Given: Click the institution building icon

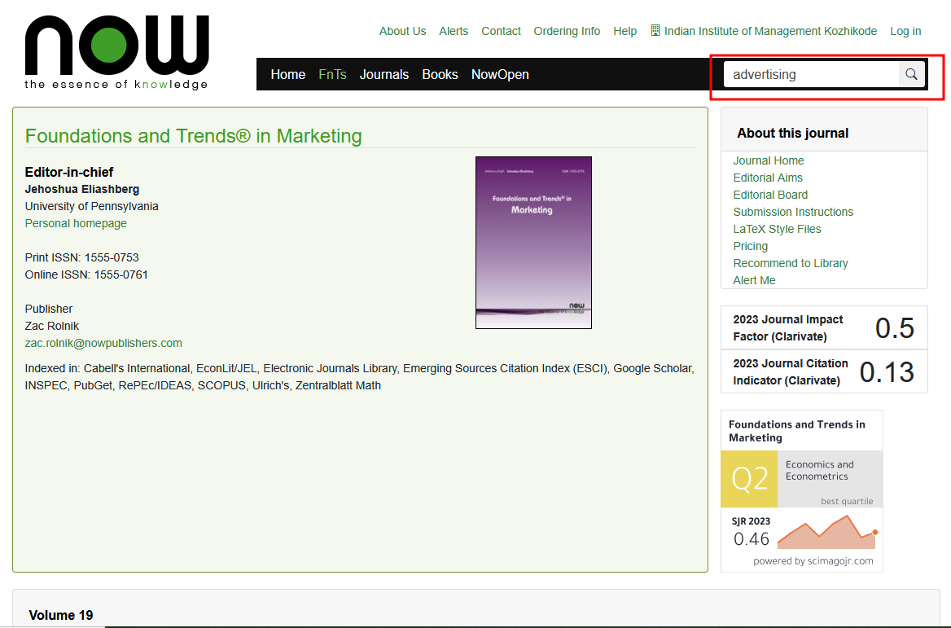Looking at the screenshot, I should click(x=655, y=31).
